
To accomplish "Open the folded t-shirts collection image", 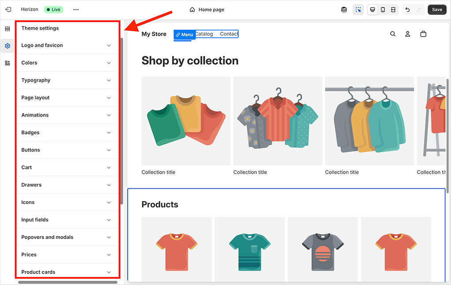I will click(186, 121).
